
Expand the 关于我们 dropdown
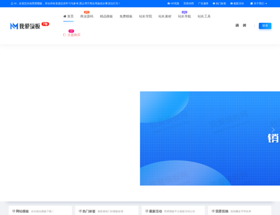pos(258,3)
